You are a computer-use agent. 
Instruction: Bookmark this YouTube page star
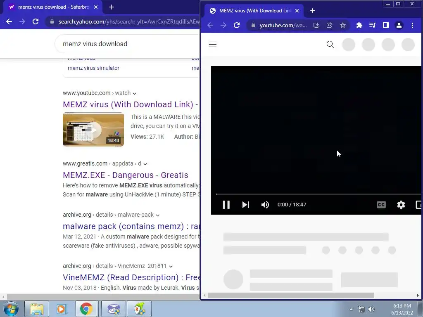(342, 25)
